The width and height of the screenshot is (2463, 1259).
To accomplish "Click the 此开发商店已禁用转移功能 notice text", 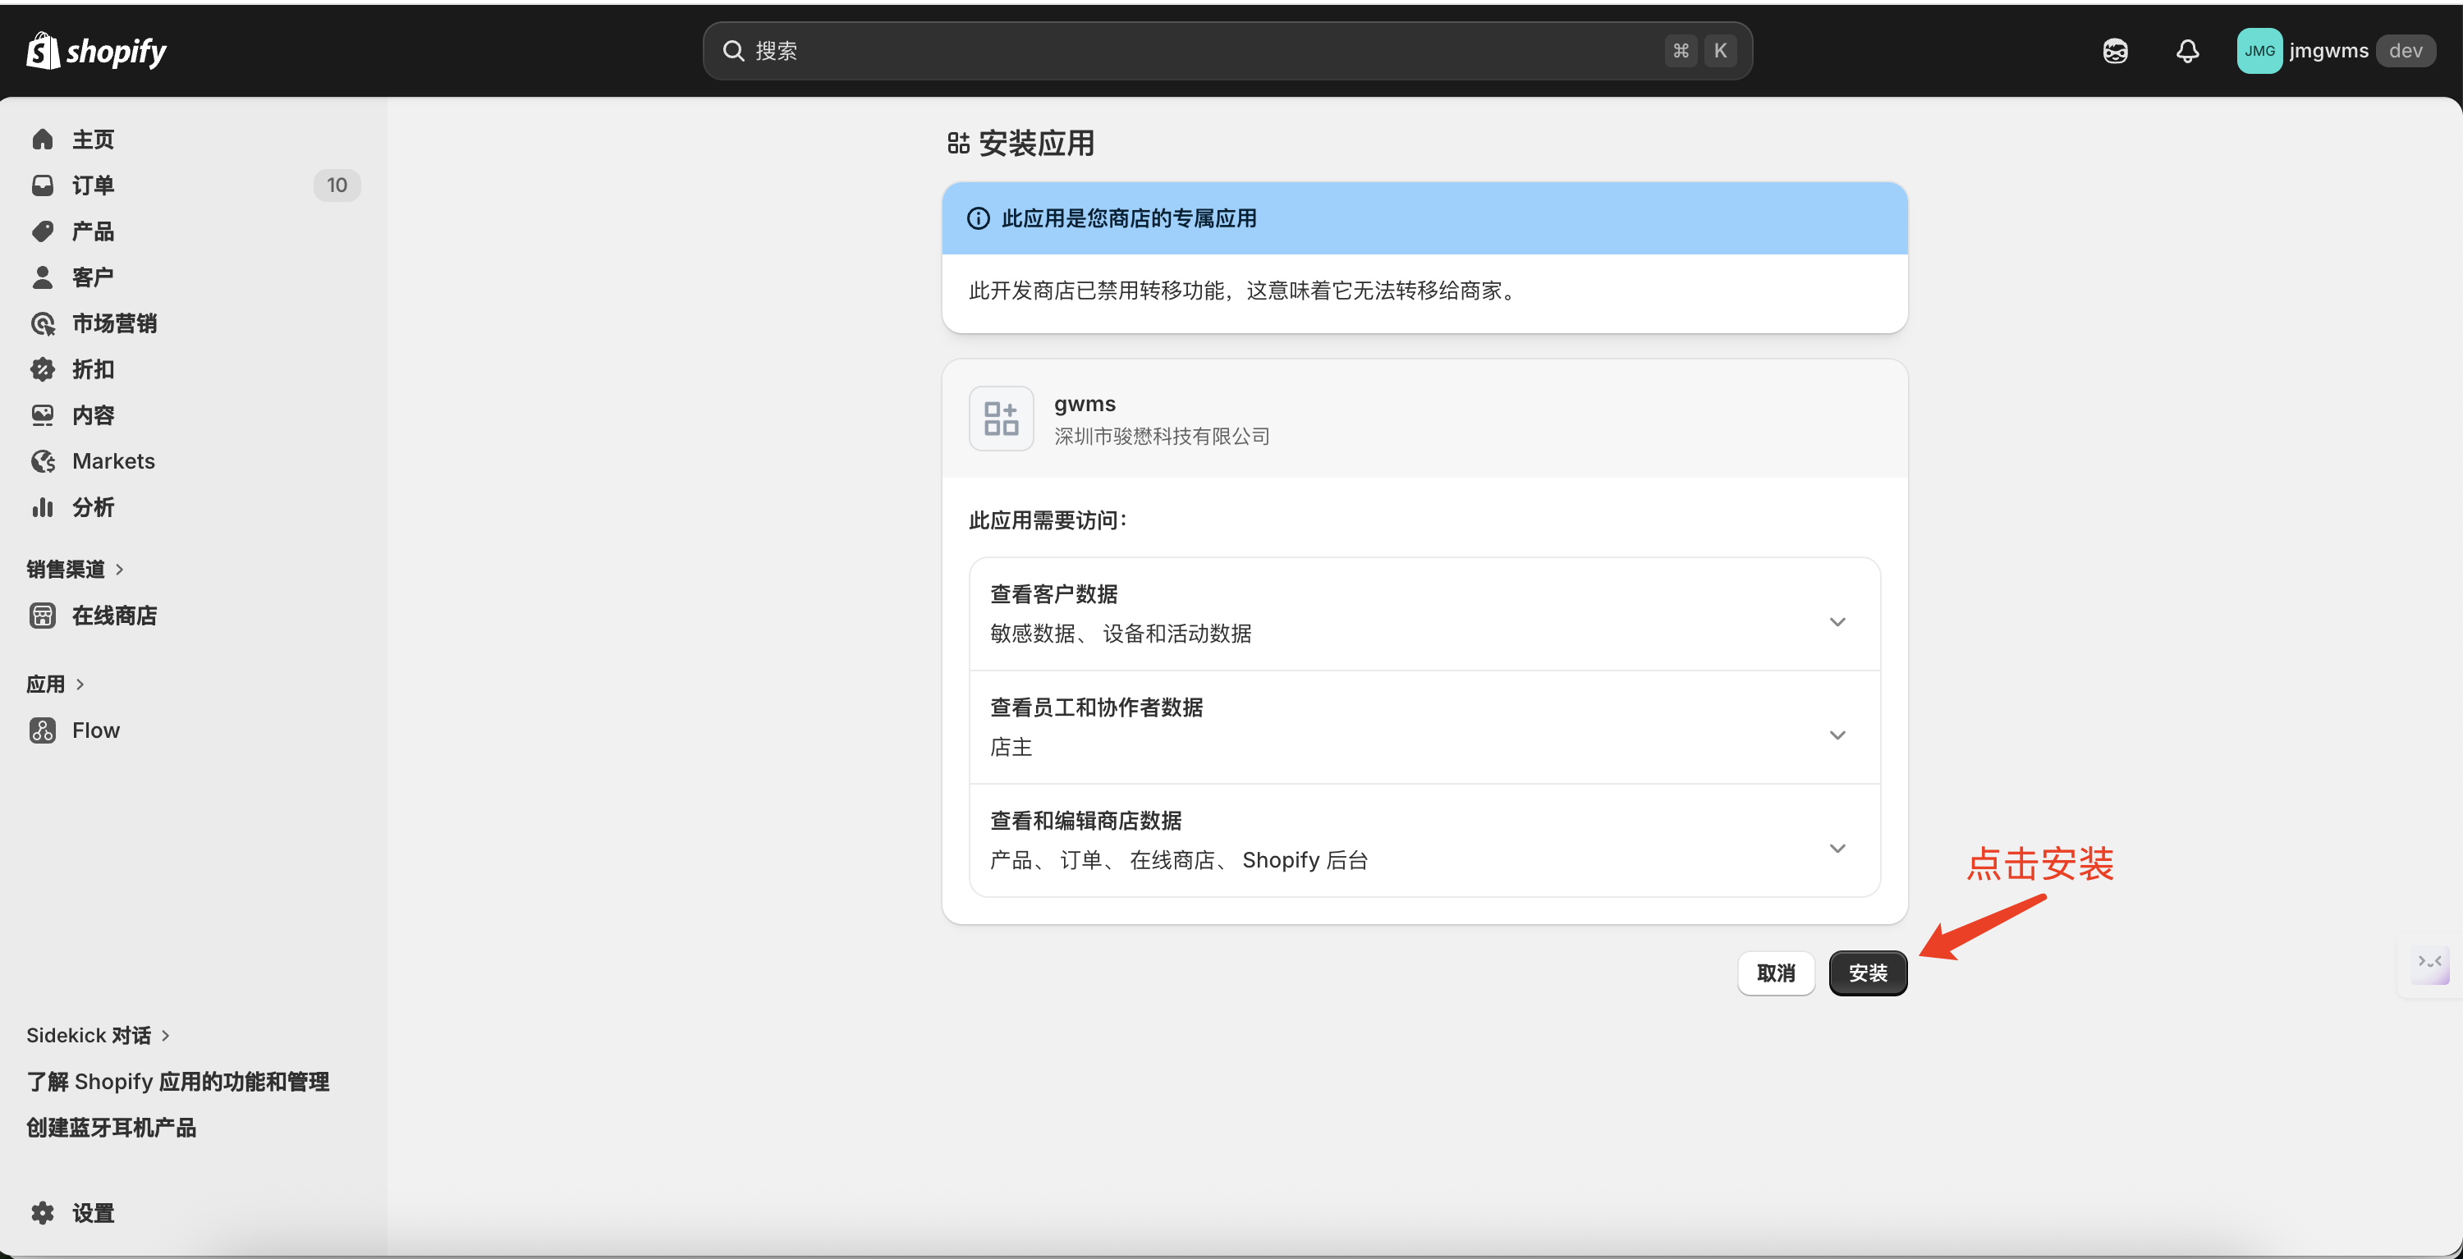I will coord(1244,291).
